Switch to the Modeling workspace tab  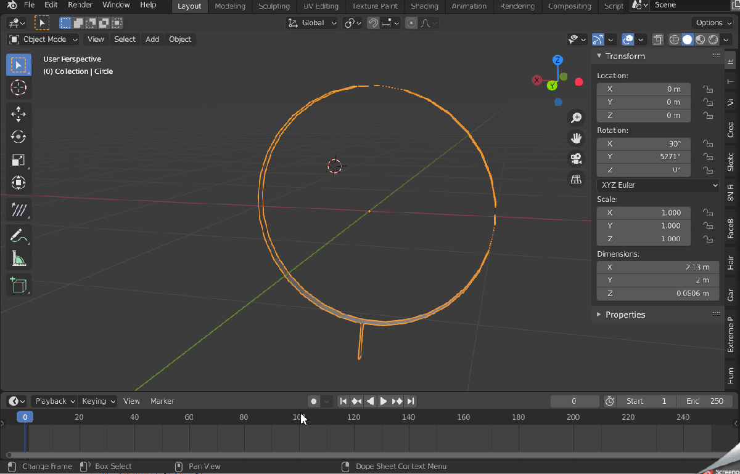click(x=230, y=6)
